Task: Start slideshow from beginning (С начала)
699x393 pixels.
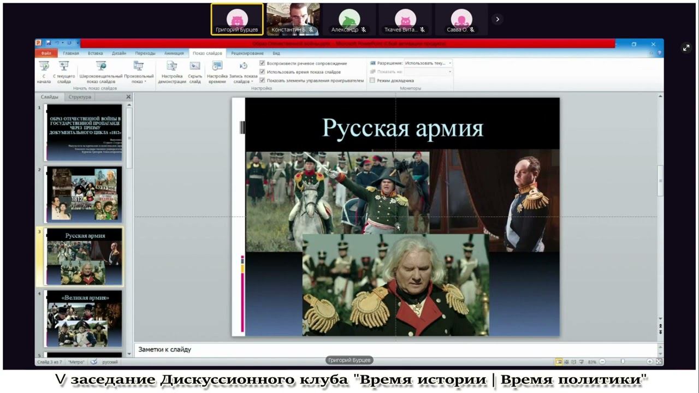Action: [x=44, y=72]
